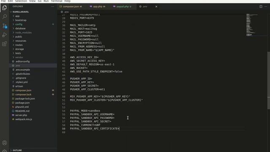Open the Edit menu
Screen dimensions: 270x152
click(10, 1)
